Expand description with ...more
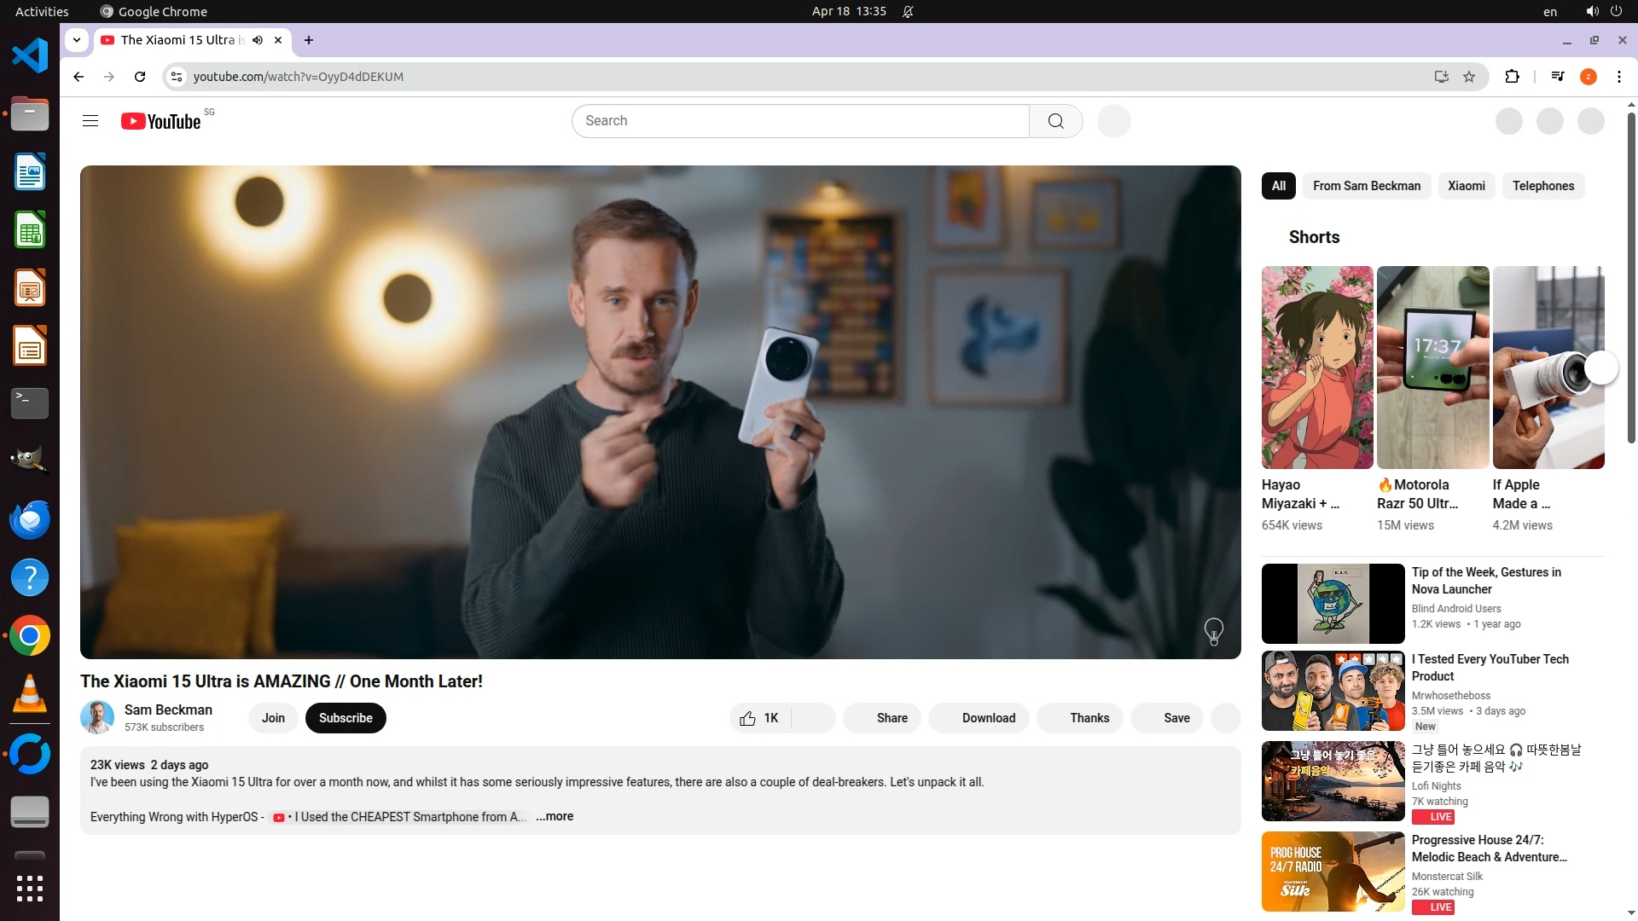This screenshot has height=921, width=1638. 555,816
